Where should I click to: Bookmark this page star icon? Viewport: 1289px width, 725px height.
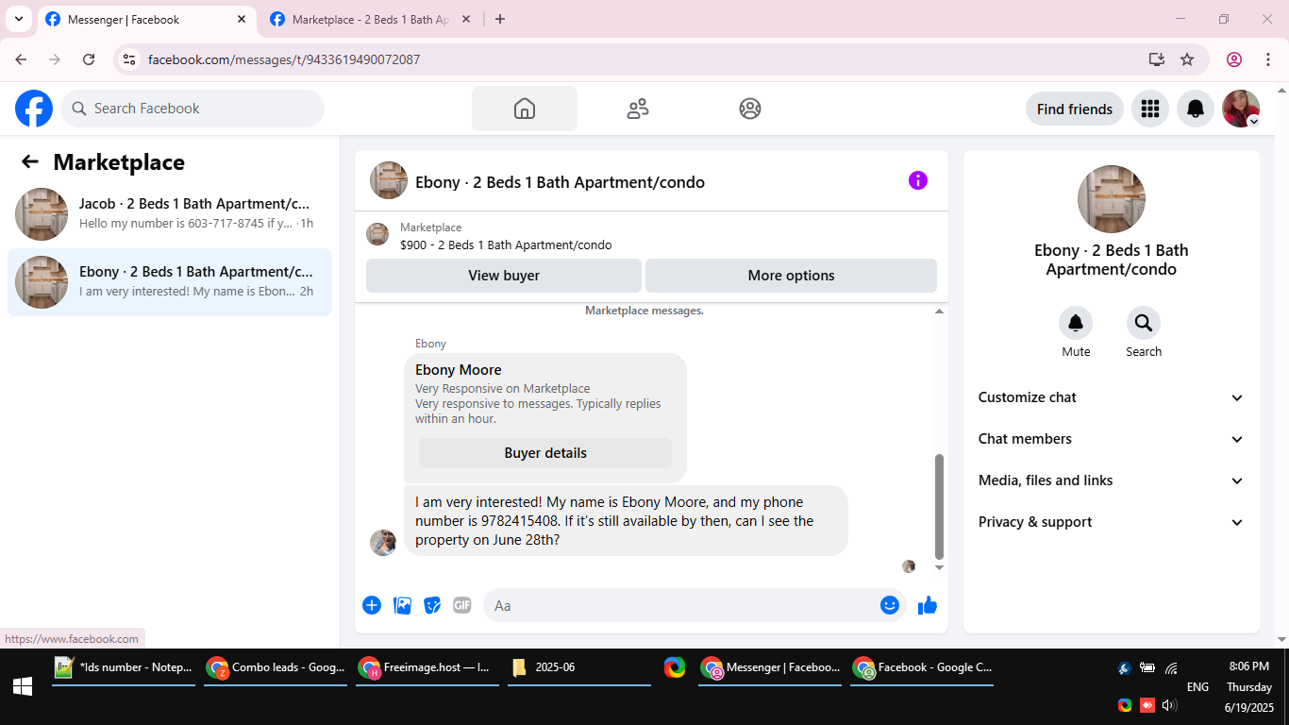click(x=1187, y=59)
